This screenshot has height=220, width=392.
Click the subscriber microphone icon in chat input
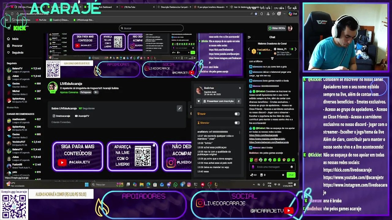253,167
